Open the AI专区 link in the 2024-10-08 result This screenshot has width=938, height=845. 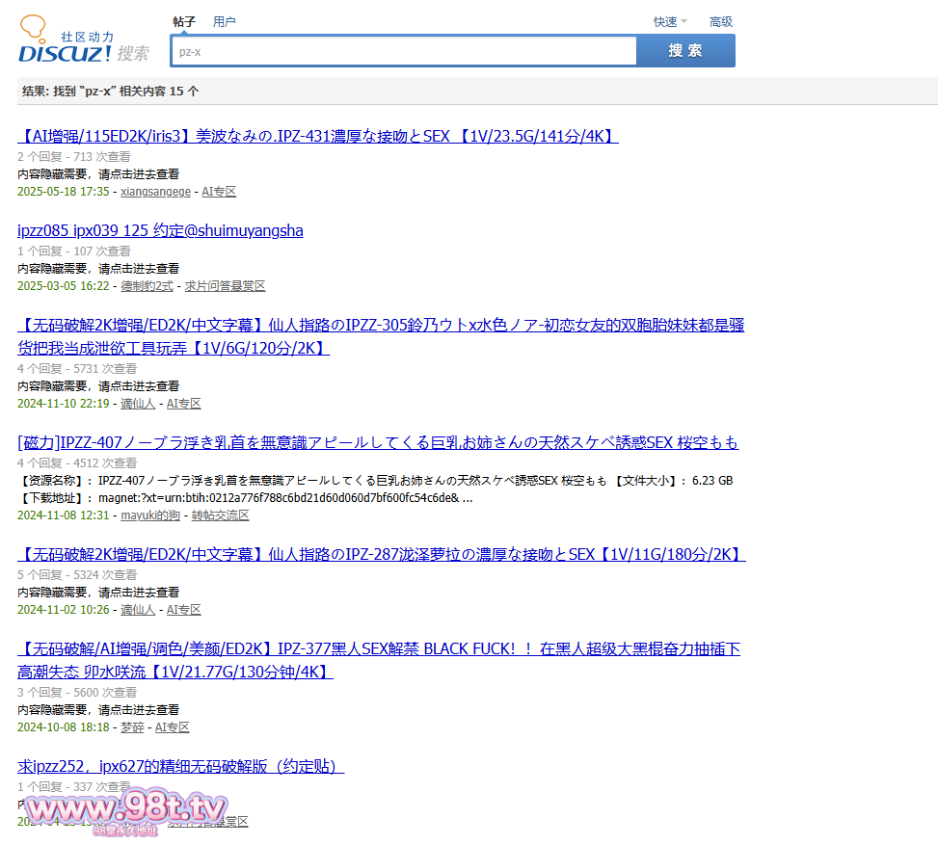(173, 727)
